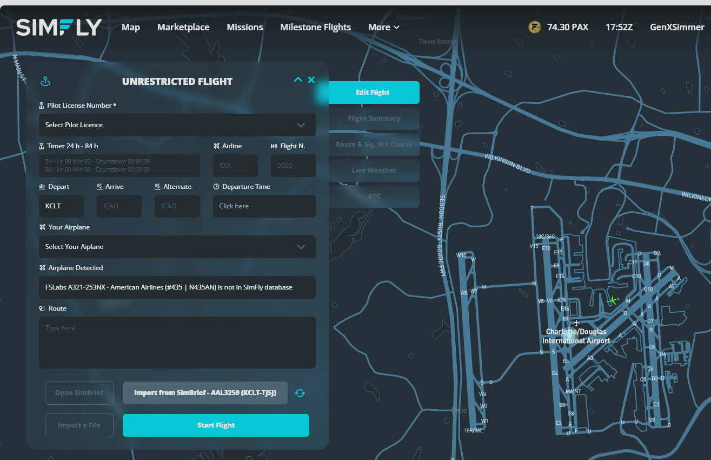711x460 pixels.
Task: Click the white airport plane icon
Action: [576, 323]
